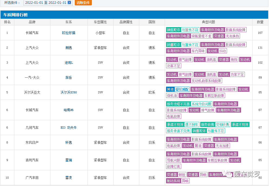Click the 数量 column header
Screen dimensions: 269x186
[x=260, y=22]
